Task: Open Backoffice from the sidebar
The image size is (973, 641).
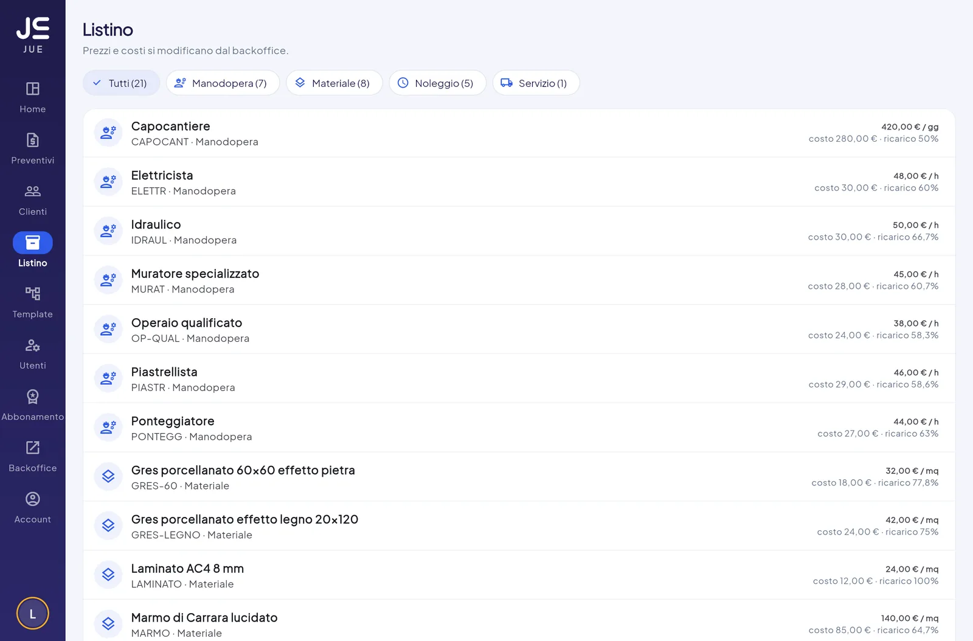Action: point(33,456)
